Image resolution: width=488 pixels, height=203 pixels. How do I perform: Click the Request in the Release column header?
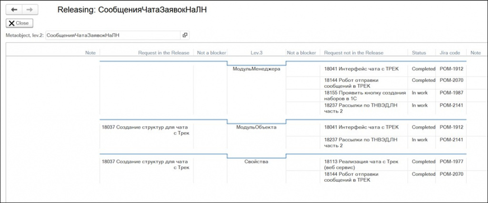[163, 53]
